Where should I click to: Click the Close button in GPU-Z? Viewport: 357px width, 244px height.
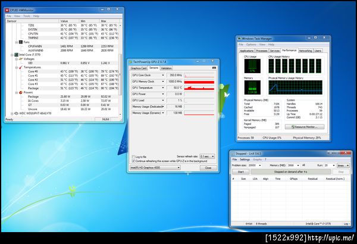point(208,168)
